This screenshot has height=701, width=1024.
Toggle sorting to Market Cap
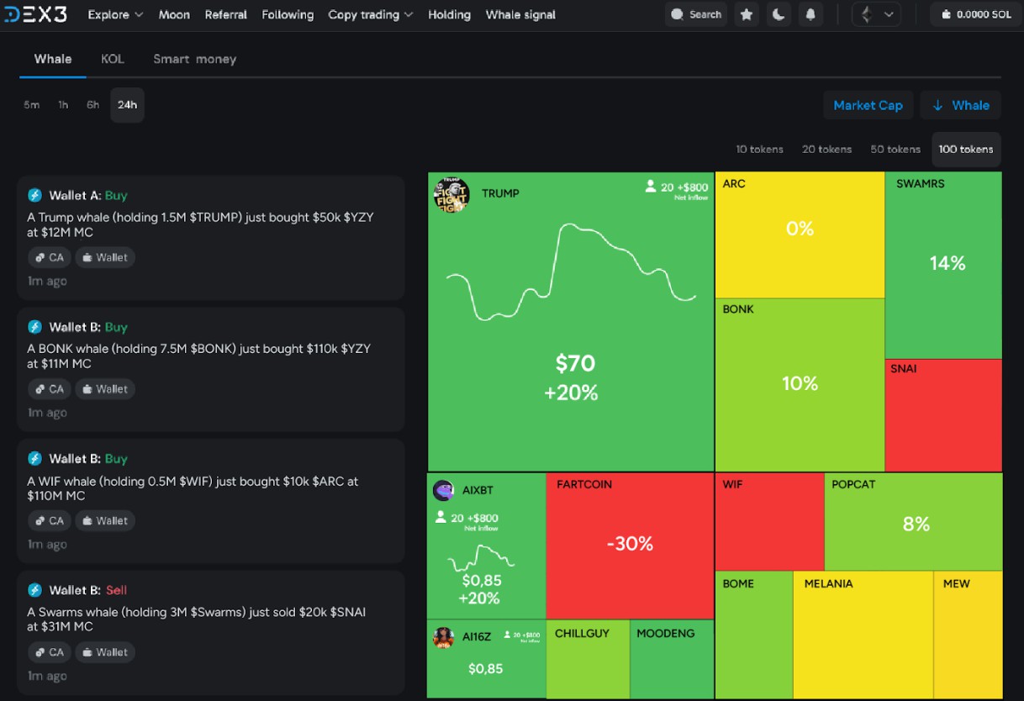(x=868, y=104)
